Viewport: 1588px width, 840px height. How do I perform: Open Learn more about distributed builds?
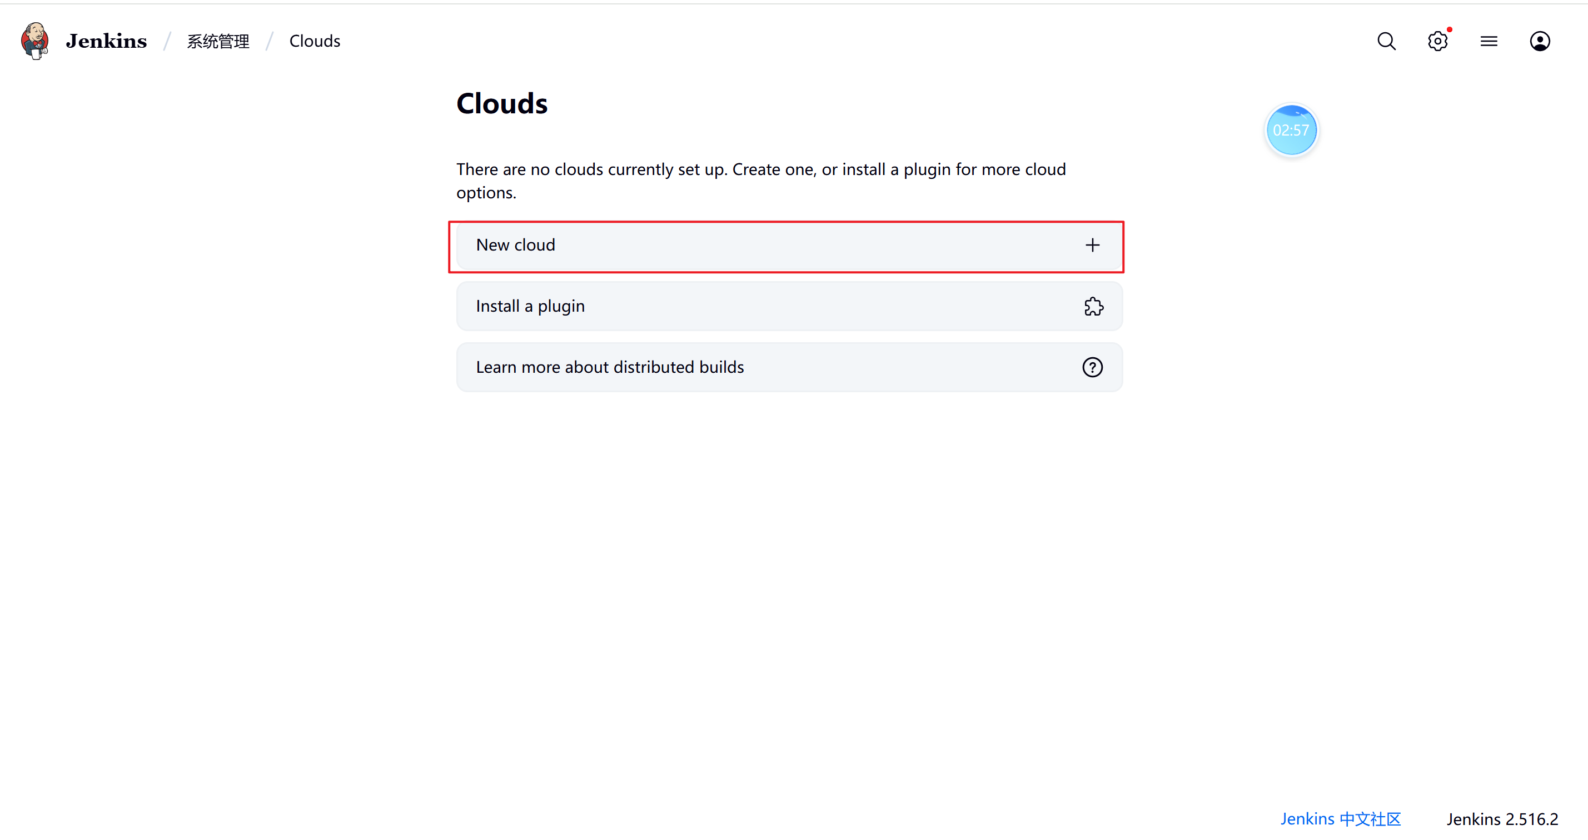789,367
